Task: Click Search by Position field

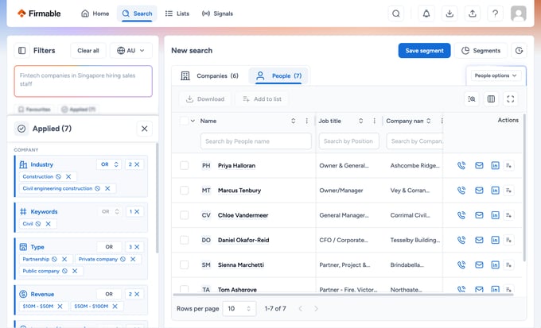Action: tap(348, 141)
